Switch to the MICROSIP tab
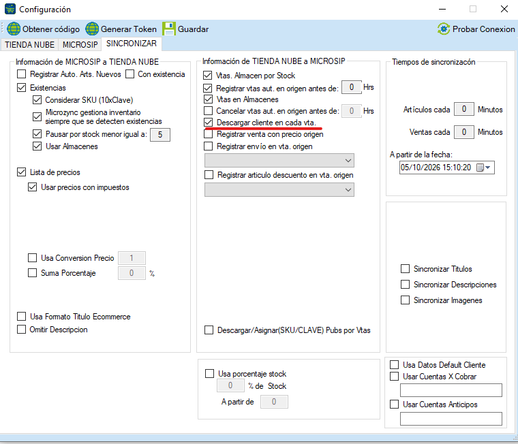Screen dimensions: 518x444 (x=80, y=44)
